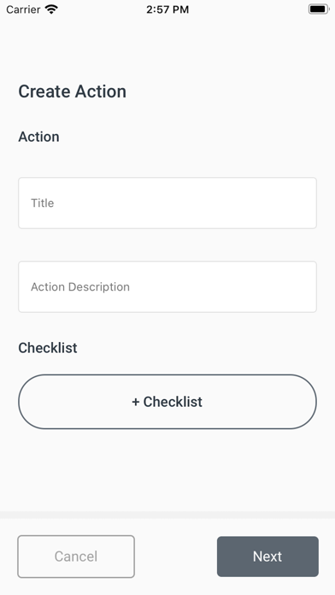Tap empty area below the + Checklist button
Screen dimensions: 335x595
[x=167, y=470]
